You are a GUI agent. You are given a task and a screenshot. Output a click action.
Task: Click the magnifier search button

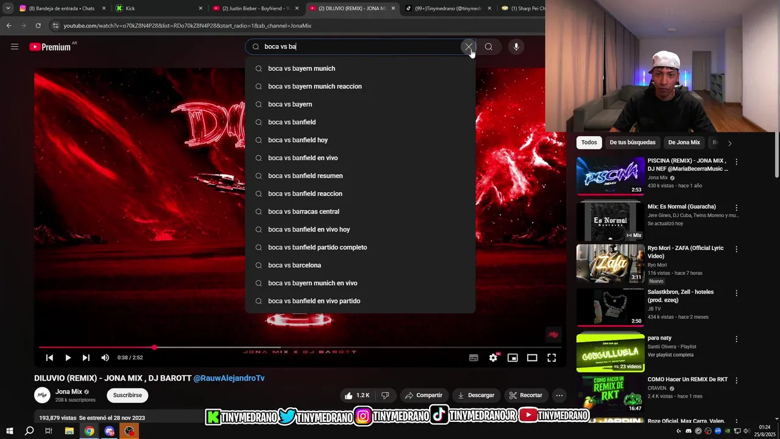tap(489, 47)
